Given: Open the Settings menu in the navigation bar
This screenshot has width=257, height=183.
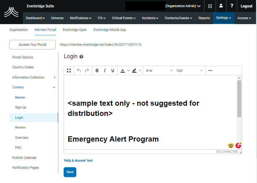Looking at the screenshot, I should [x=224, y=18].
